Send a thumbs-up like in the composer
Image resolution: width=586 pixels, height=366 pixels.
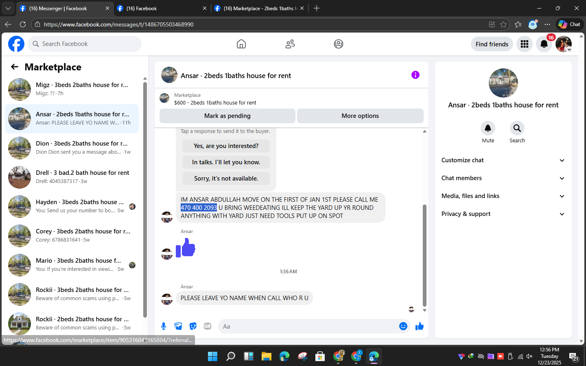tap(420, 326)
